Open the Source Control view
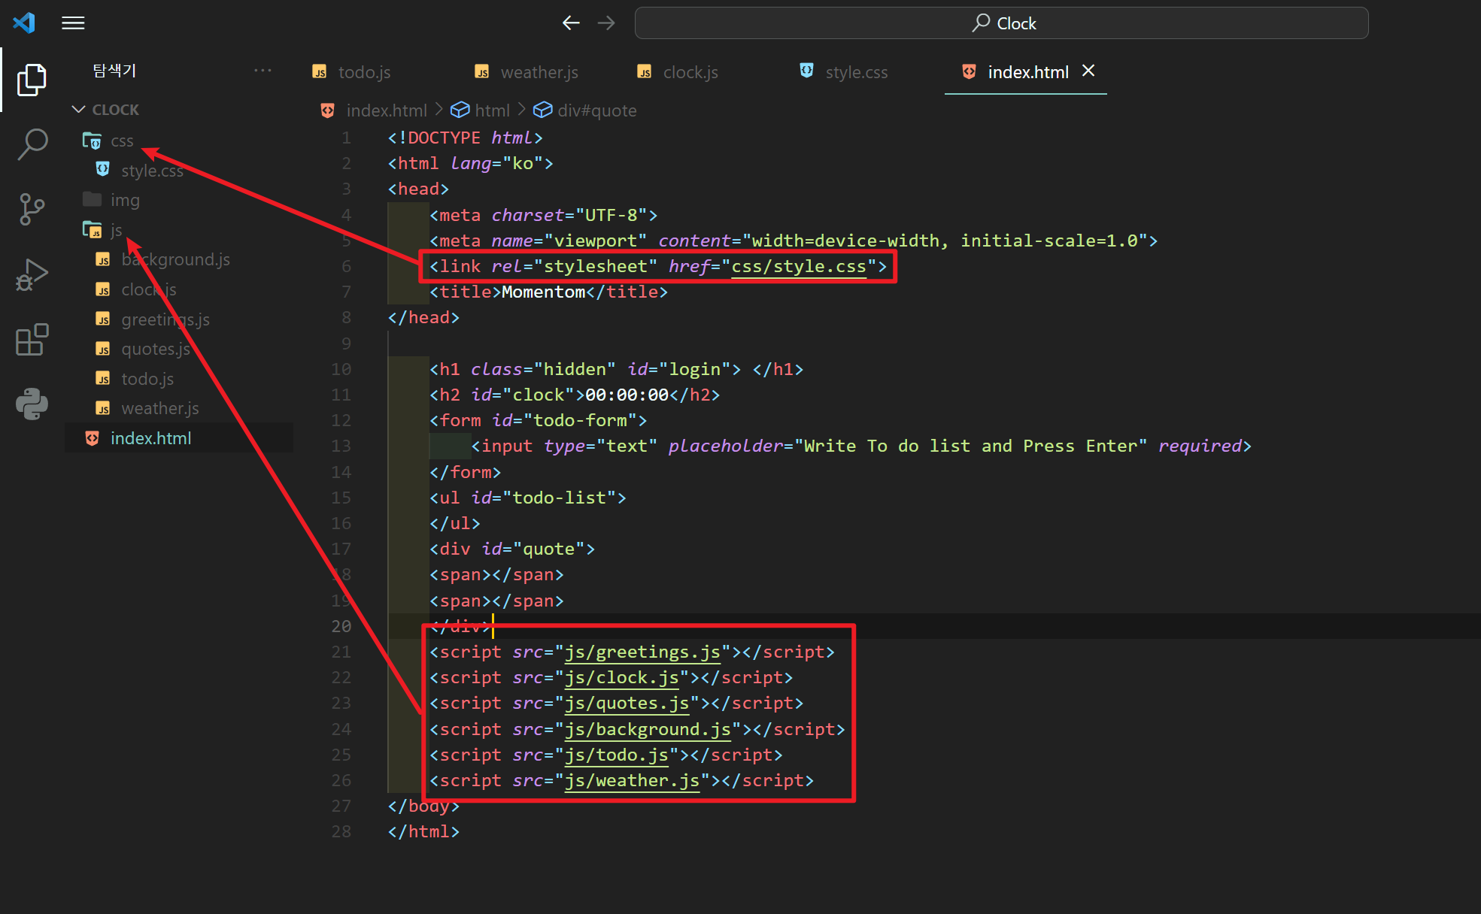 click(32, 209)
